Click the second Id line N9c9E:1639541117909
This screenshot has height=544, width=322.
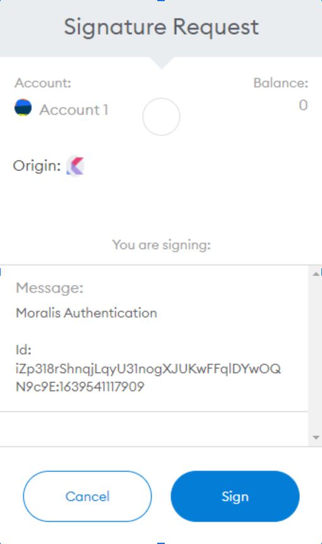[80, 386]
